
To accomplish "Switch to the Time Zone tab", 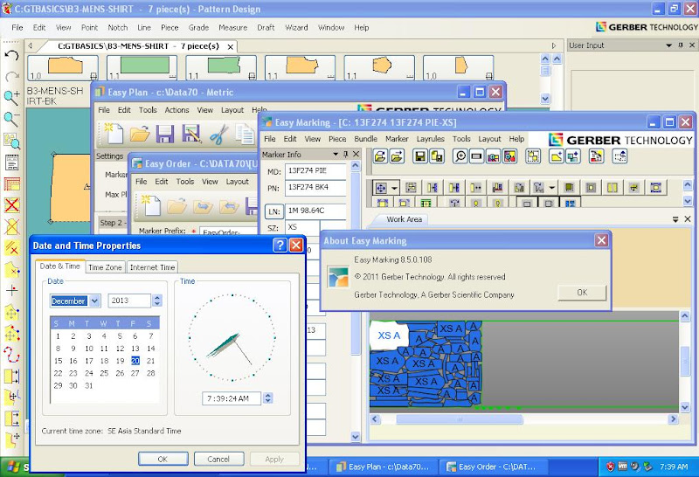I will [x=106, y=267].
